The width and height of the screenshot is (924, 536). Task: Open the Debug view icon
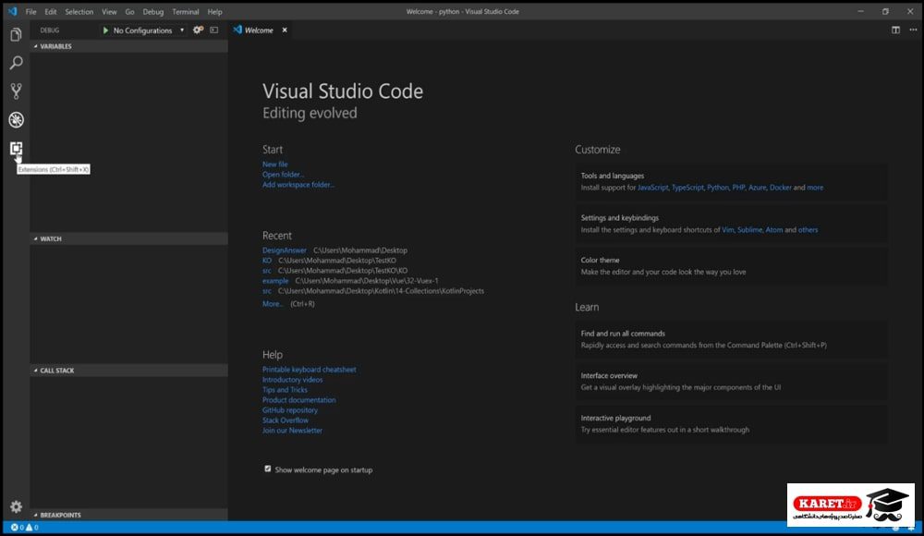[16, 120]
